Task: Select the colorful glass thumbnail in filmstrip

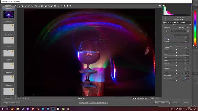Action: 9,14
